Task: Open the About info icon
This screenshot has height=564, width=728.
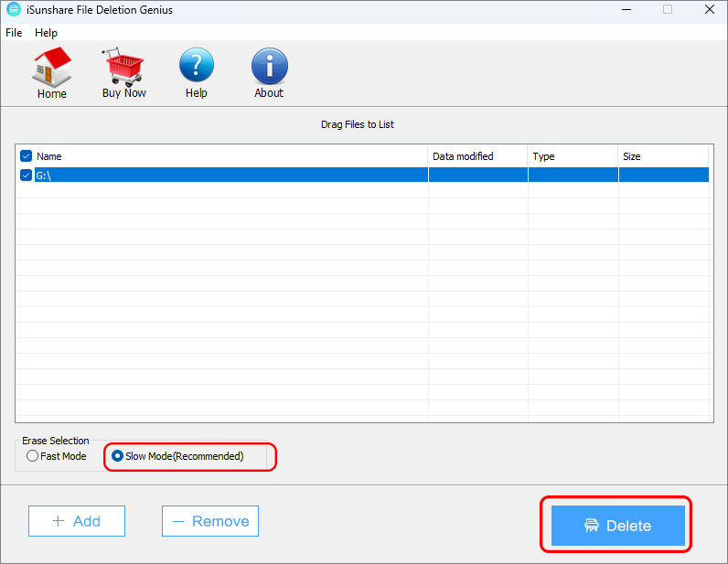Action: point(269,67)
